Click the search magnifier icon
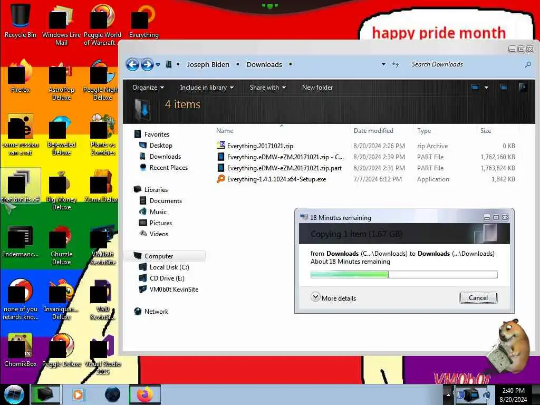The width and height of the screenshot is (540, 405). coord(528,64)
